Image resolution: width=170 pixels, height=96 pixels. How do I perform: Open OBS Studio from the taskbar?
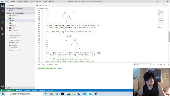(96, 94)
